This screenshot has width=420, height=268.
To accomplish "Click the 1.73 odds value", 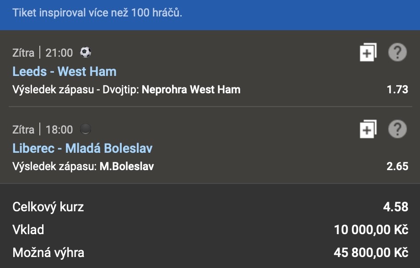I will point(398,90).
